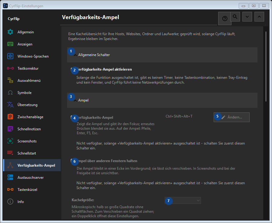
Task: Click the 'CyrFlip' heading in the sidebar
Action: [x=14, y=19]
